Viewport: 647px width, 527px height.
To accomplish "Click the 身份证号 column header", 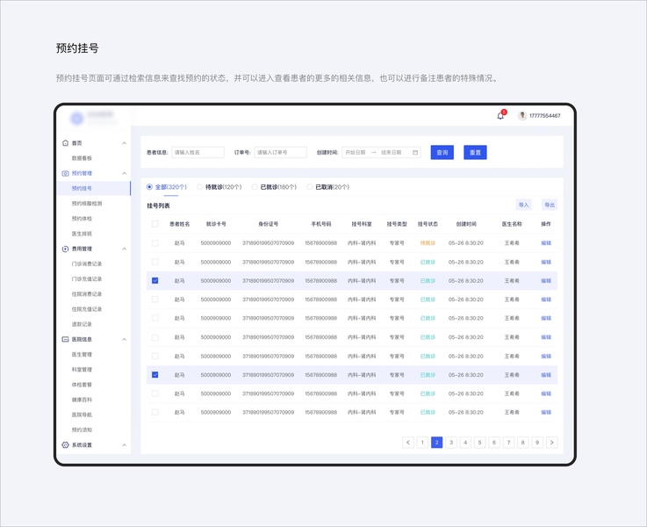I will (269, 224).
